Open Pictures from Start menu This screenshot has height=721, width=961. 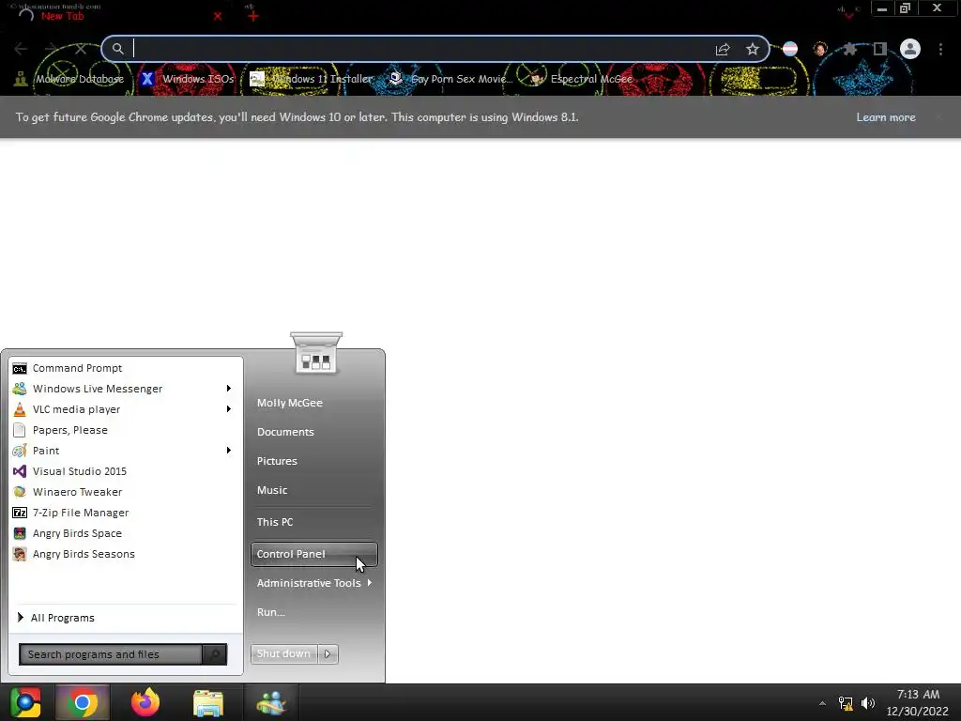tap(277, 461)
